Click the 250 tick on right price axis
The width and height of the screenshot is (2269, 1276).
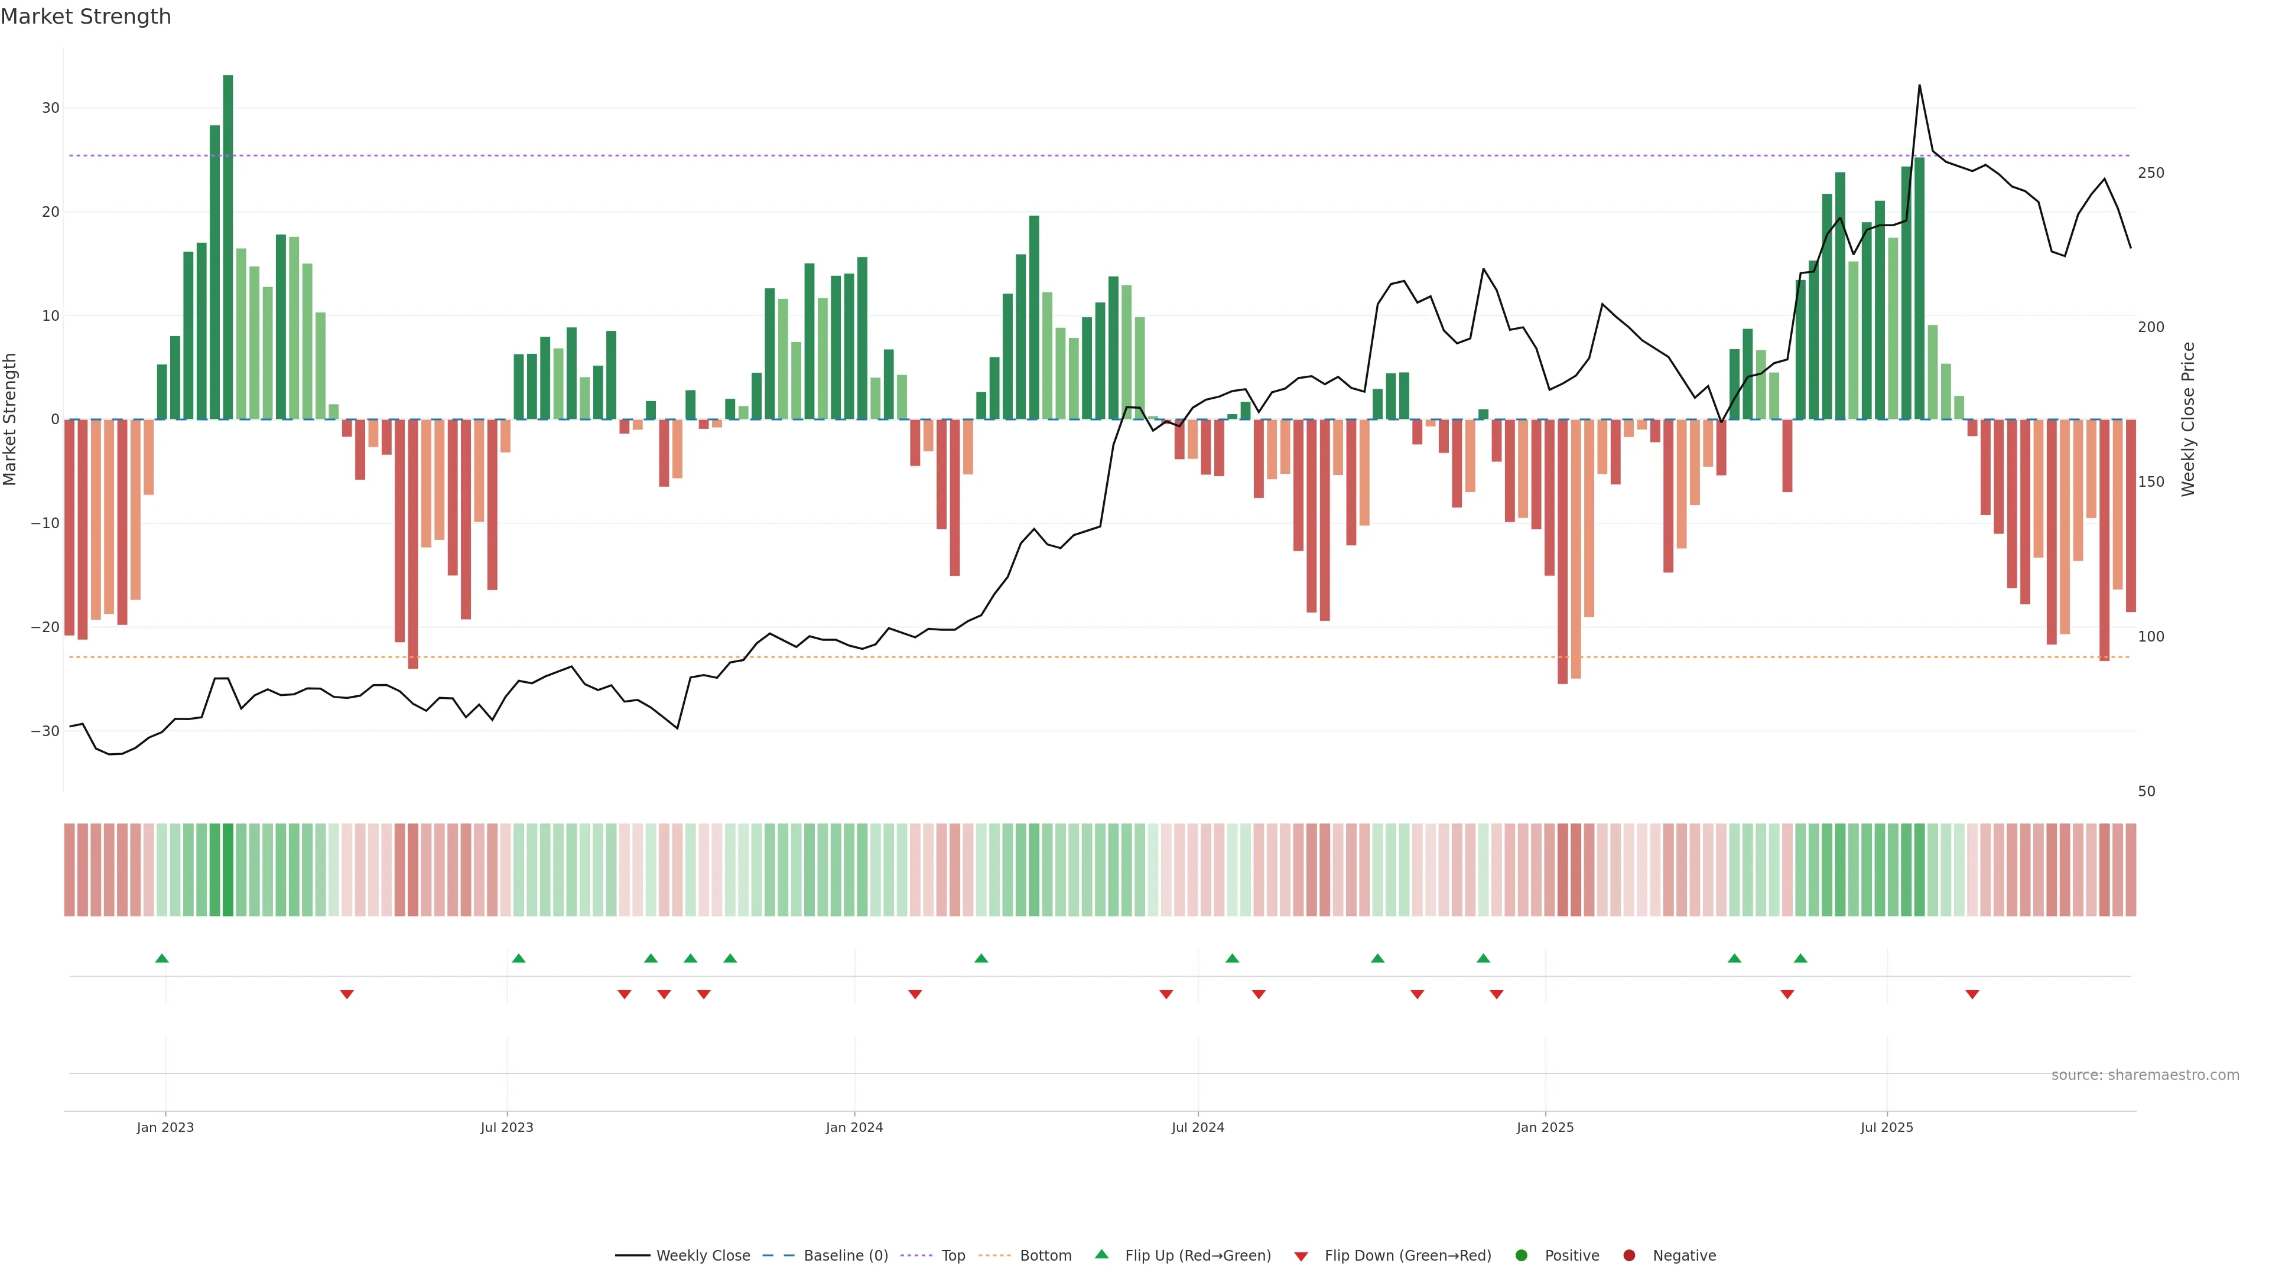click(2150, 172)
